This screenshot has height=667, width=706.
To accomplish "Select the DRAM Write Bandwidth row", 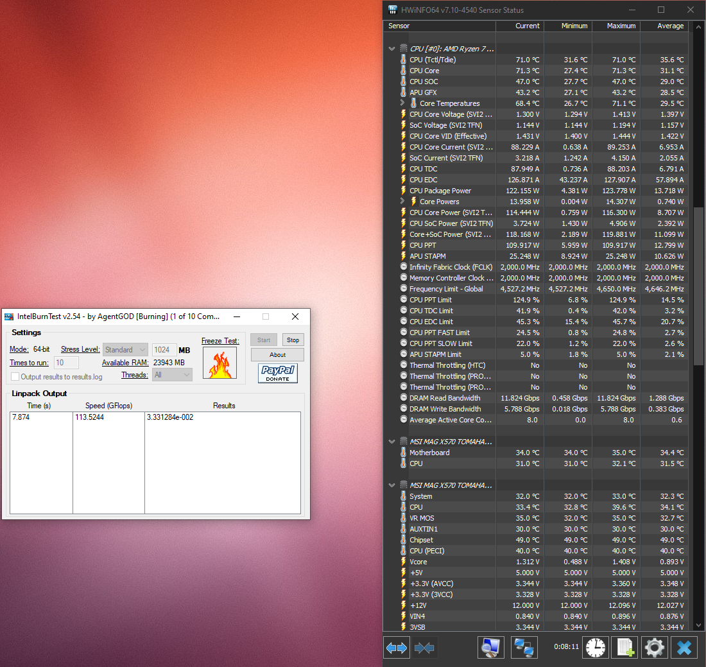I will [536, 409].
